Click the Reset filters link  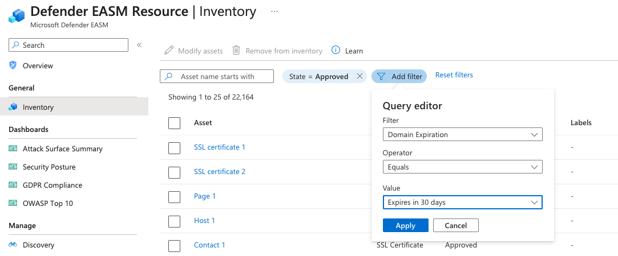(454, 75)
